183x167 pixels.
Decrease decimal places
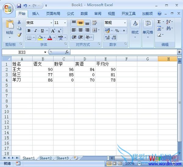(x=114, y=38)
